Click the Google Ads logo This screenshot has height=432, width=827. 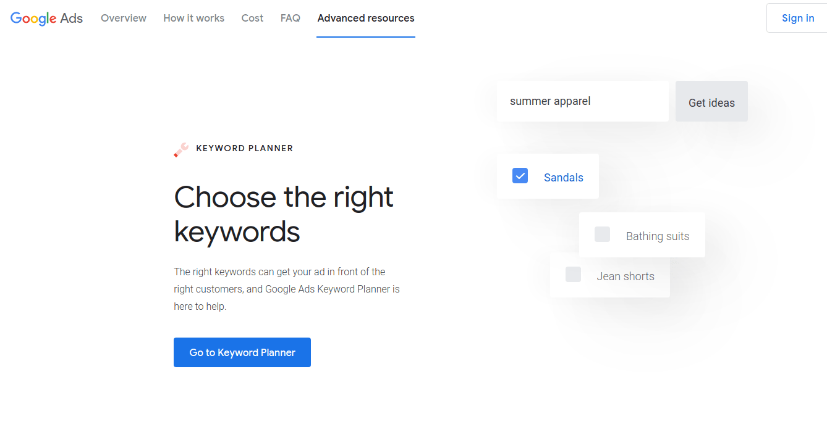pyautogui.click(x=46, y=19)
